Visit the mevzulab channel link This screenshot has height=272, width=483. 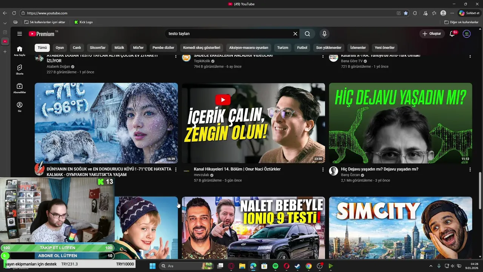tap(201, 175)
